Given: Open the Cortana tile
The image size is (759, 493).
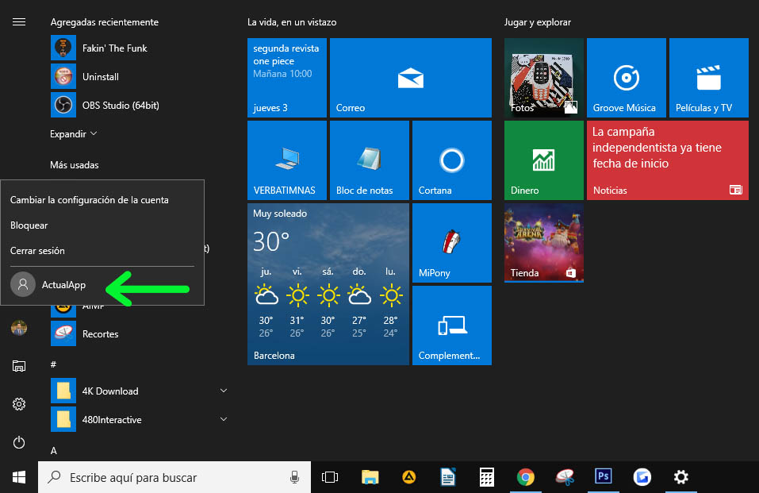Looking at the screenshot, I should point(451,160).
